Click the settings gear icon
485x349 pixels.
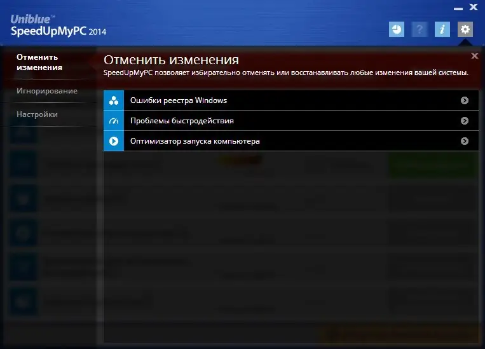tap(465, 29)
